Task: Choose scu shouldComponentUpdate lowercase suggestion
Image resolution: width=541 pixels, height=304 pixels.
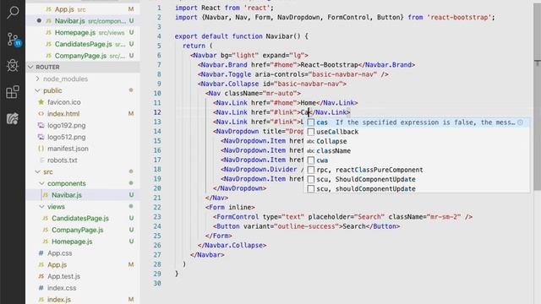Action: (x=417, y=189)
